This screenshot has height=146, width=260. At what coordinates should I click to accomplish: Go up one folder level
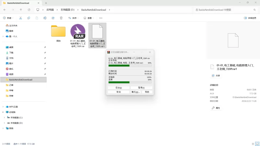click(21, 10)
